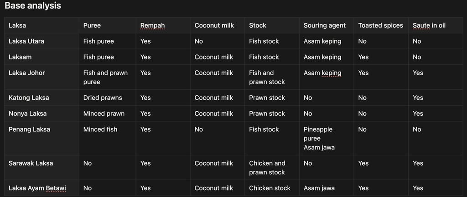467x197 pixels.
Task: Click the Laksa Ayam Betawi cell
Action: (x=37, y=188)
